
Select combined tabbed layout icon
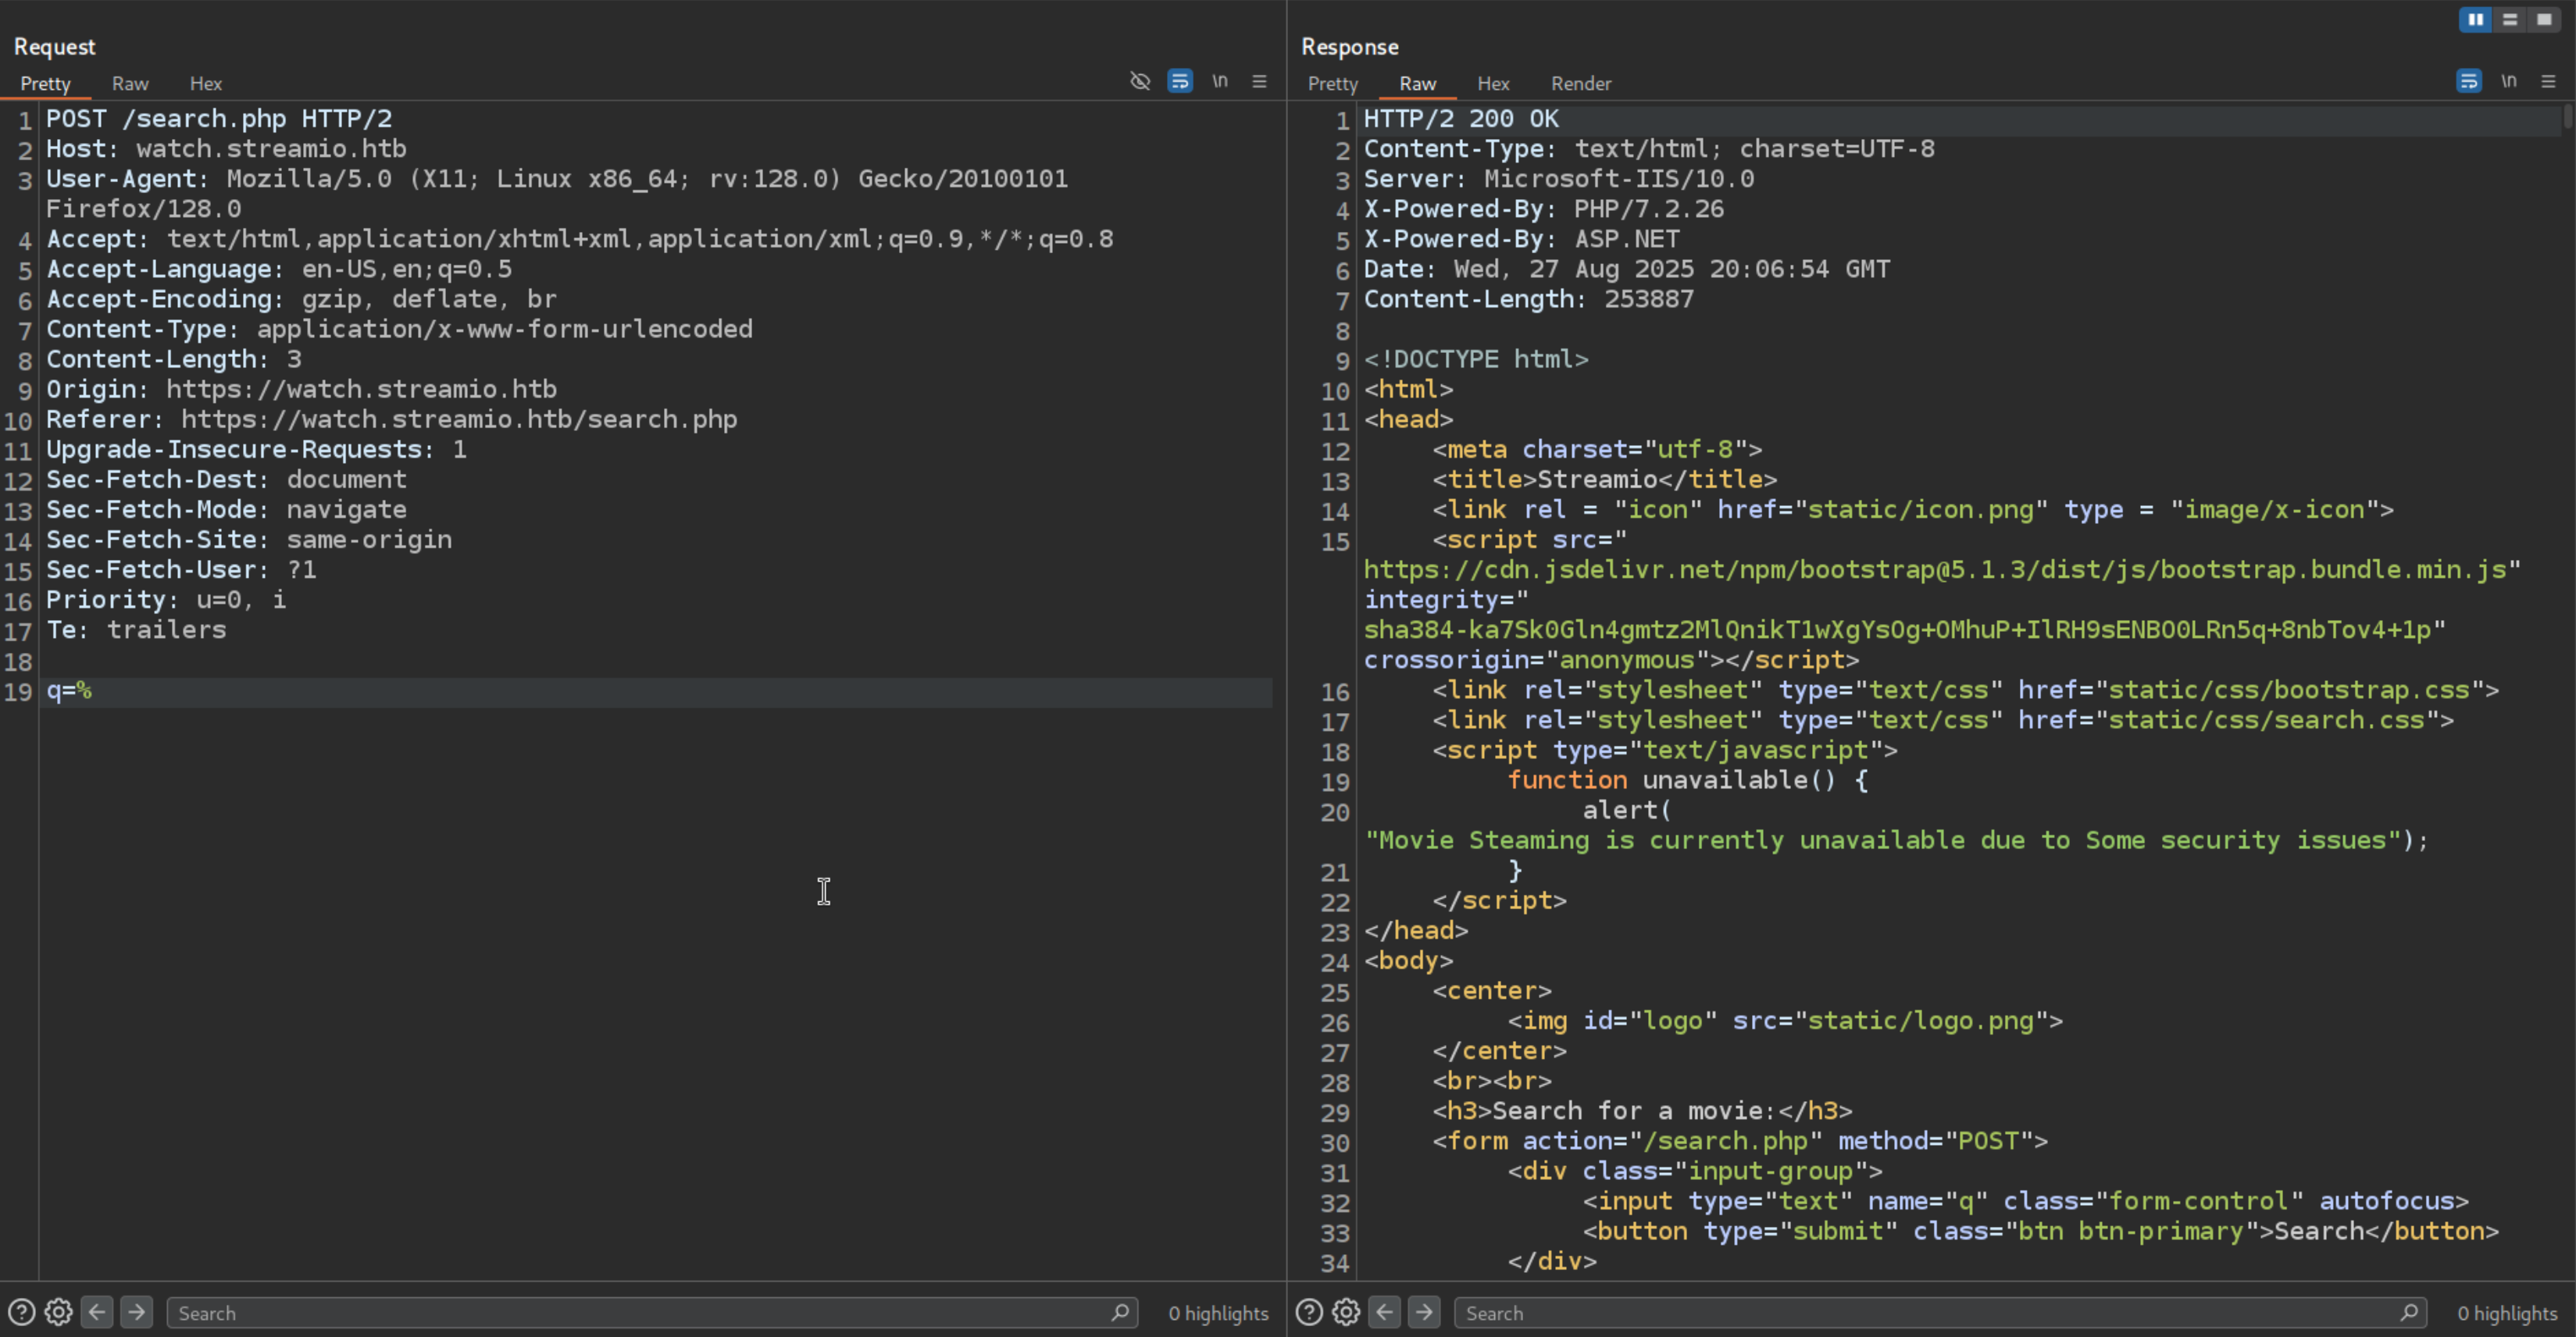pyautogui.click(x=2544, y=19)
